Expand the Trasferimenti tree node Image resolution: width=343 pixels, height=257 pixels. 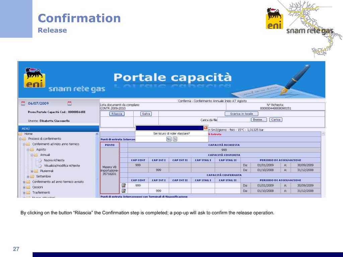pos(24,193)
